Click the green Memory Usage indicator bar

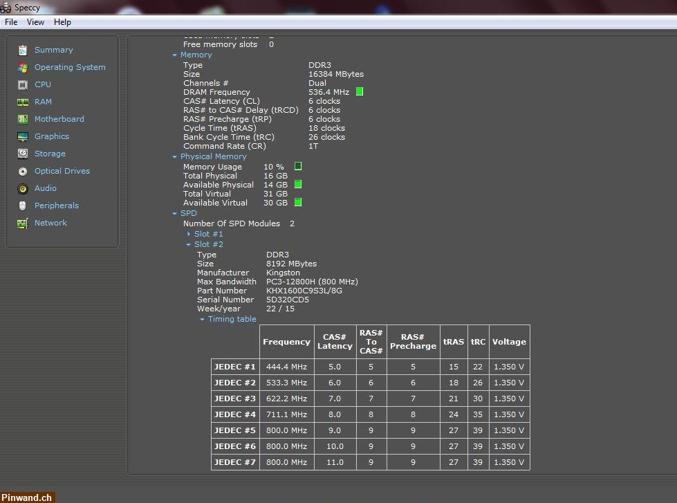298,166
